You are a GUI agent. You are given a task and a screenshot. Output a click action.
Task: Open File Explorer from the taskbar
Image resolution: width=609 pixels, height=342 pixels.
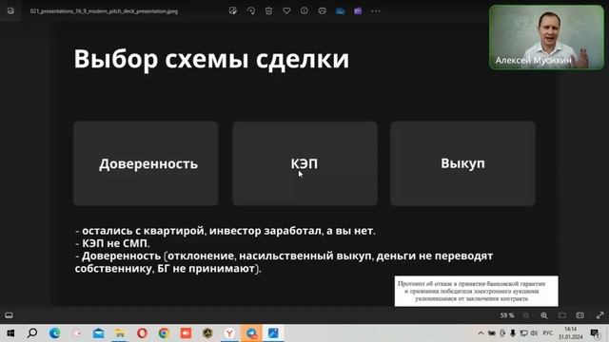tap(120, 333)
